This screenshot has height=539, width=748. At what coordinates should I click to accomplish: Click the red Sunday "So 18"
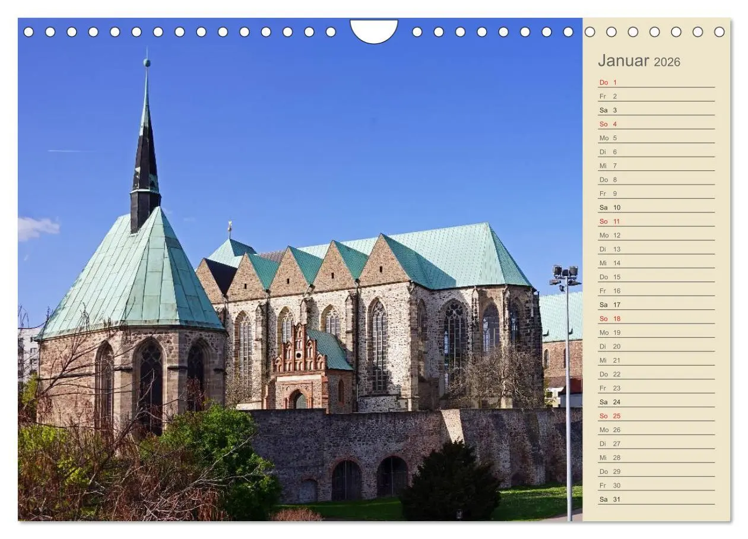[608, 318]
